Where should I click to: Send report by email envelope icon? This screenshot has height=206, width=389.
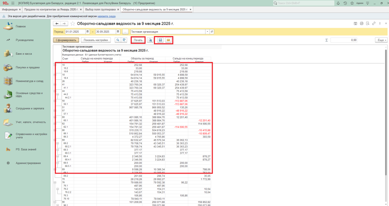[x=168, y=40]
